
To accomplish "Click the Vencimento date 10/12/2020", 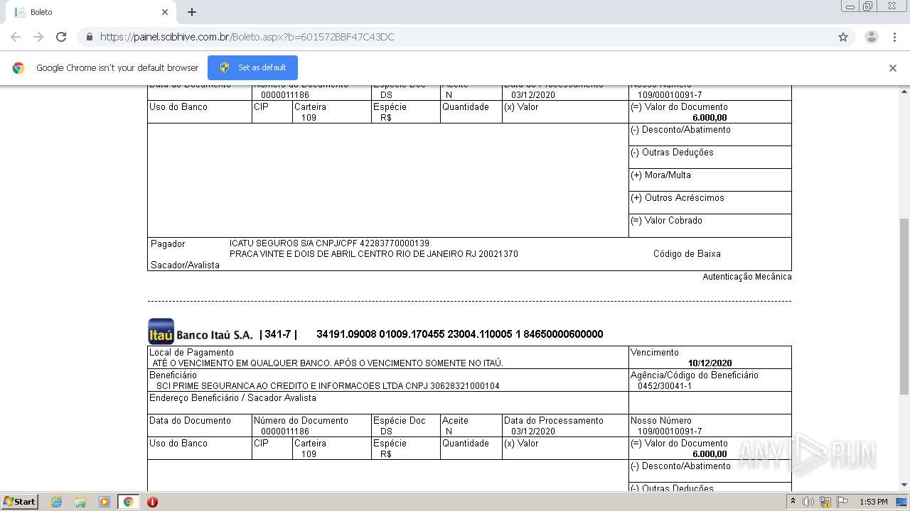I will pos(710,363).
